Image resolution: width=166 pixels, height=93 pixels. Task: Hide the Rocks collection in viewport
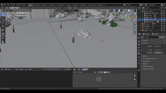coord(164,18)
